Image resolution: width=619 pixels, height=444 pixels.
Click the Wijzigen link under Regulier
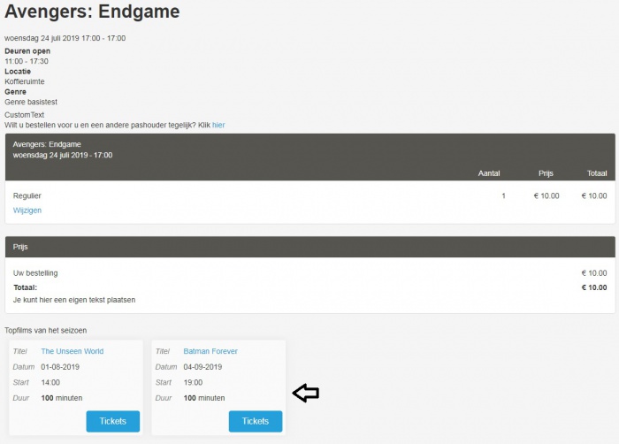click(27, 211)
